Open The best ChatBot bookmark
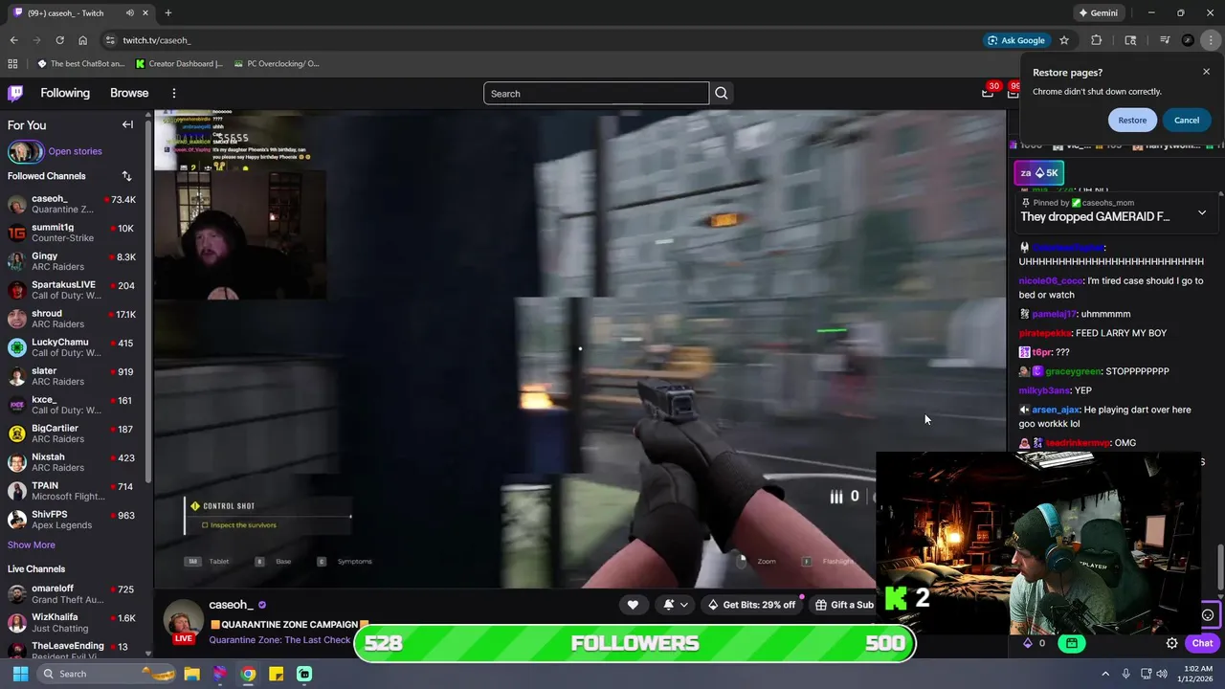The height and width of the screenshot is (689, 1225). (80, 64)
